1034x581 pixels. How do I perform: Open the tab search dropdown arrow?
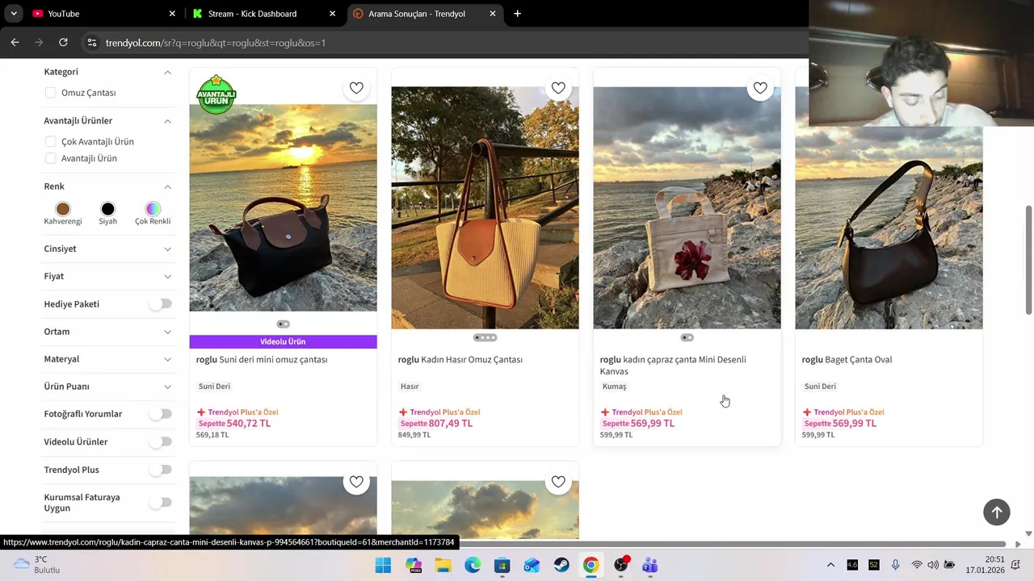click(x=14, y=14)
